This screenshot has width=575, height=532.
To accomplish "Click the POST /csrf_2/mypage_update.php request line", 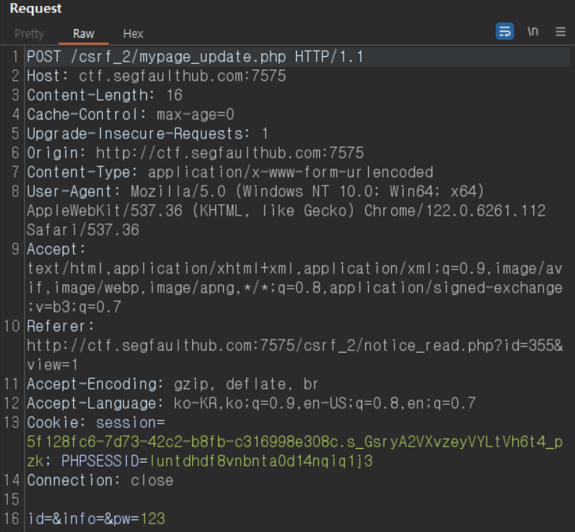I will tap(194, 57).
